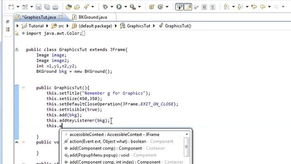
Task: Click the Run External Tools icon
Action: coord(133,7)
